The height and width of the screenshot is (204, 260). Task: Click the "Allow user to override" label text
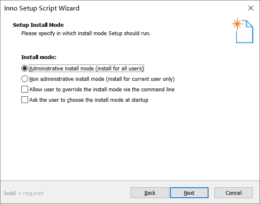click(102, 89)
